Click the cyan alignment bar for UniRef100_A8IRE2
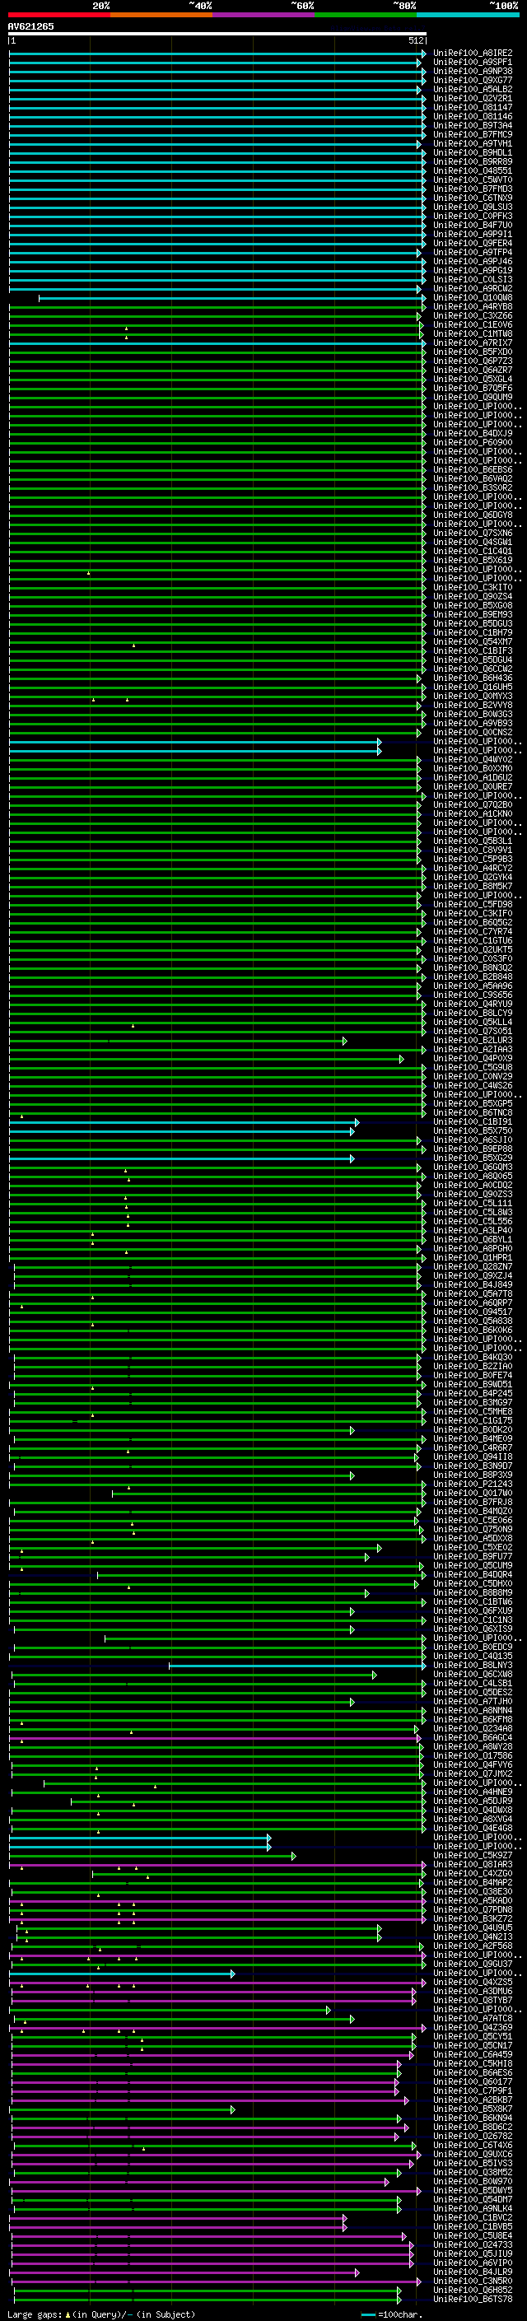 coord(217,54)
